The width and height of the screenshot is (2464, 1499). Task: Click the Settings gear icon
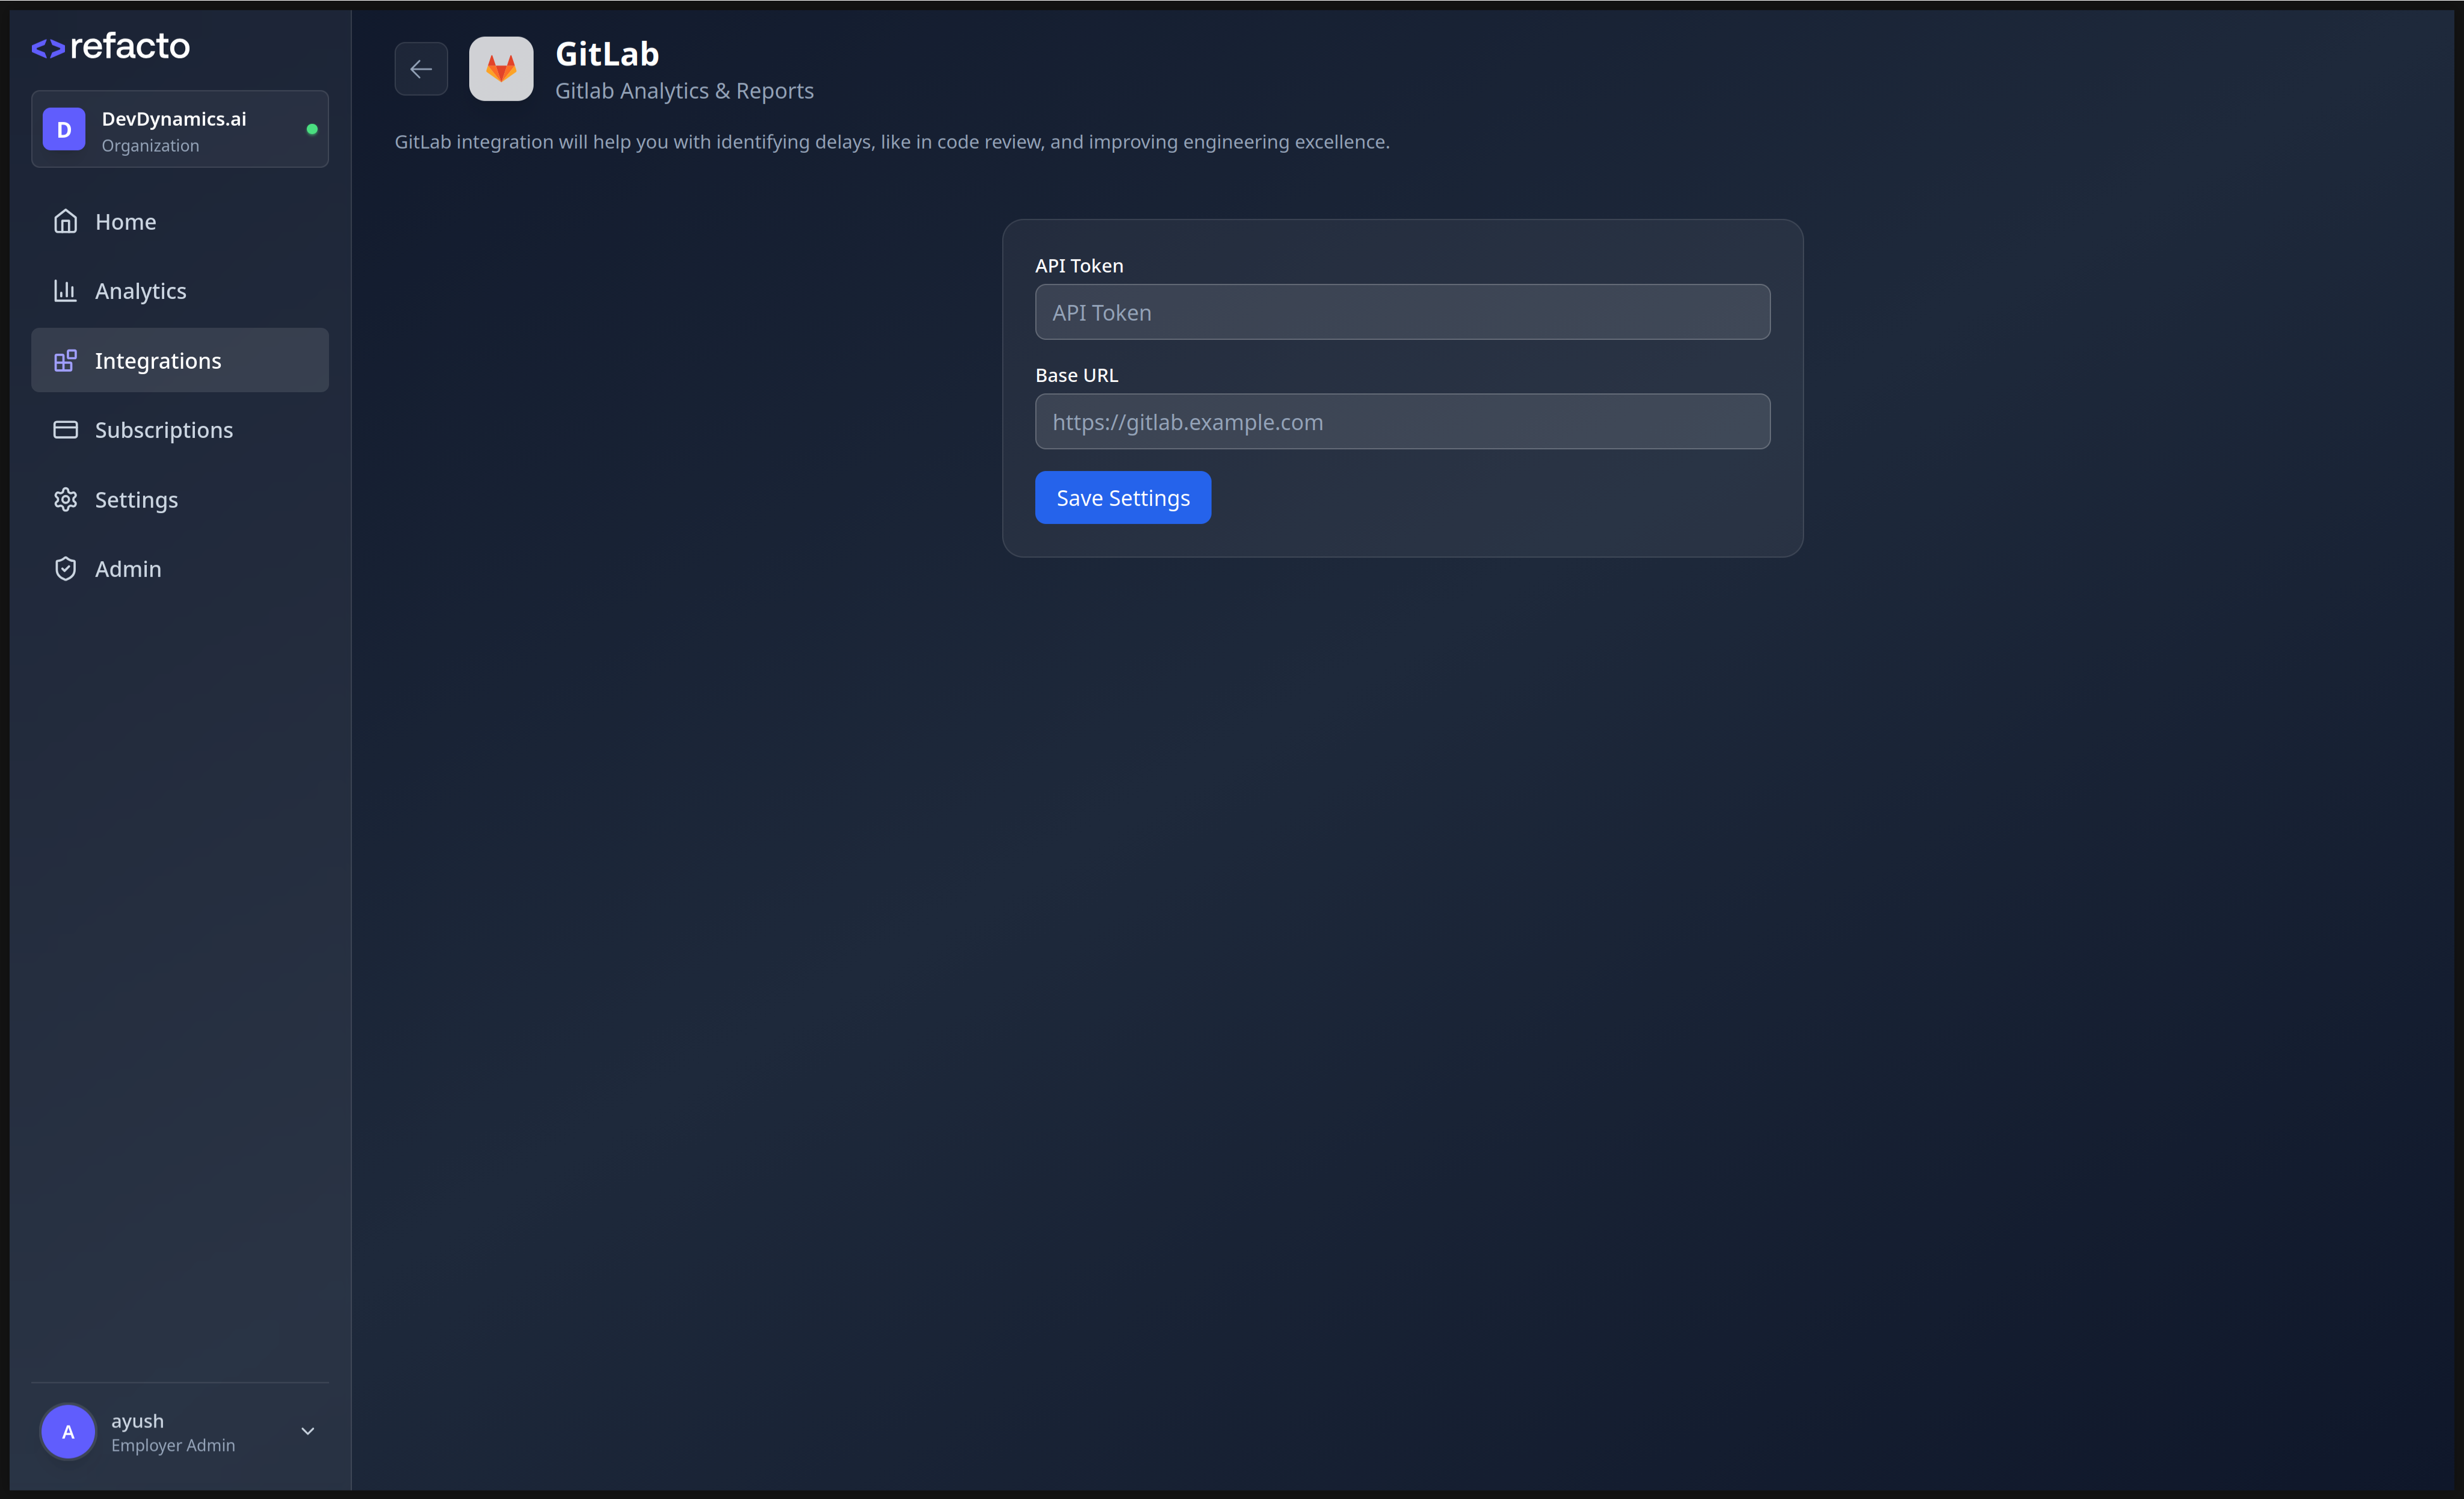pos(65,499)
